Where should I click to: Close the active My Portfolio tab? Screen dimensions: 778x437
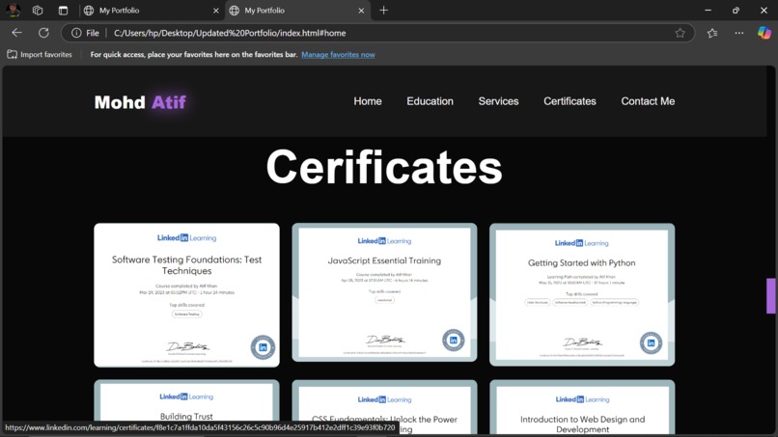pyautogui.click(x=361, y=11)
